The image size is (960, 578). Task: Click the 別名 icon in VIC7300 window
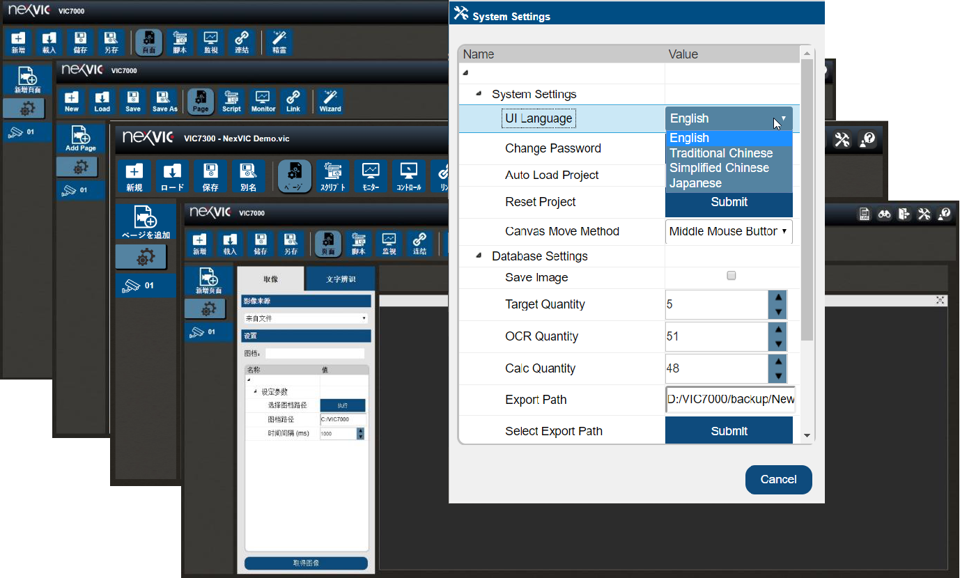point(248,177)
